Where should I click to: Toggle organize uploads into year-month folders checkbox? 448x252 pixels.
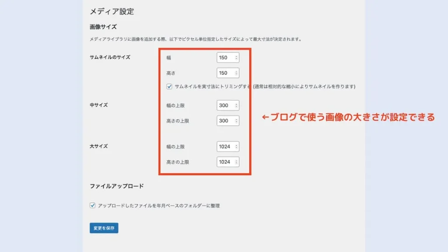[x=93, y=206]
